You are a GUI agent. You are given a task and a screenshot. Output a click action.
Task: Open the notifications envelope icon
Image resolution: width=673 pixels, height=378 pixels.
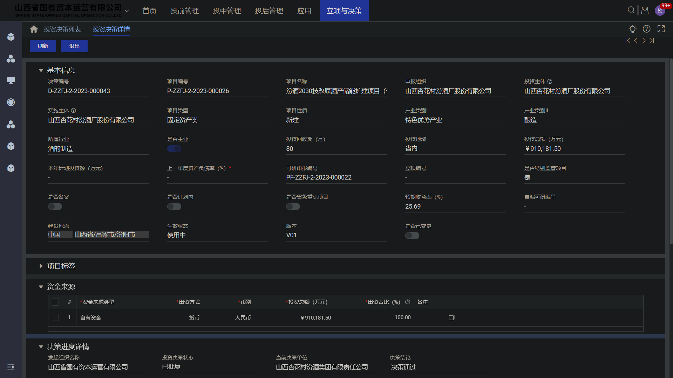(x=645, y=10)
